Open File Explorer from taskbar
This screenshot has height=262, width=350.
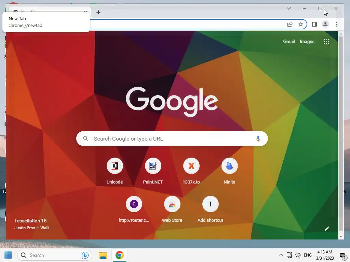pyautogui.click(x=103, y=255)
